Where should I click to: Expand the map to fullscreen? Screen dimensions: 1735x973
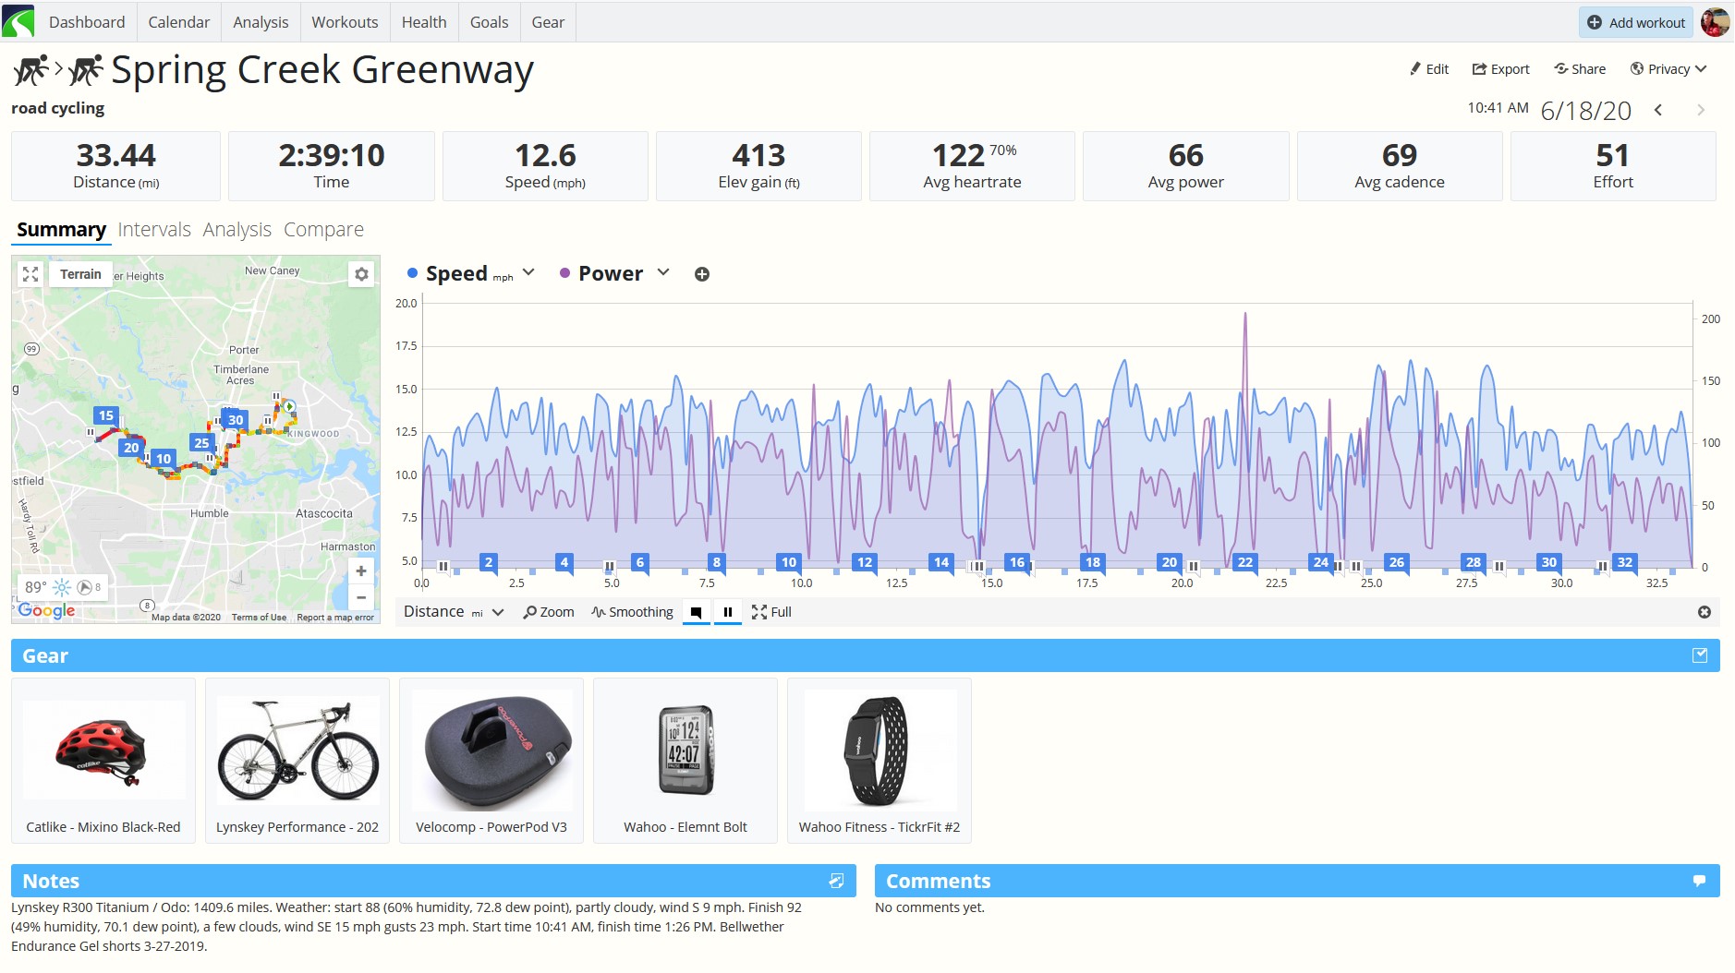click(x=30, y=274)
